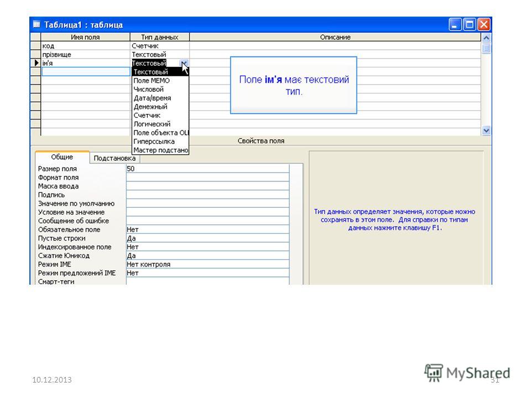
Task: Click the Обязательное поле value Нет
Action: (x=207, y=229)
